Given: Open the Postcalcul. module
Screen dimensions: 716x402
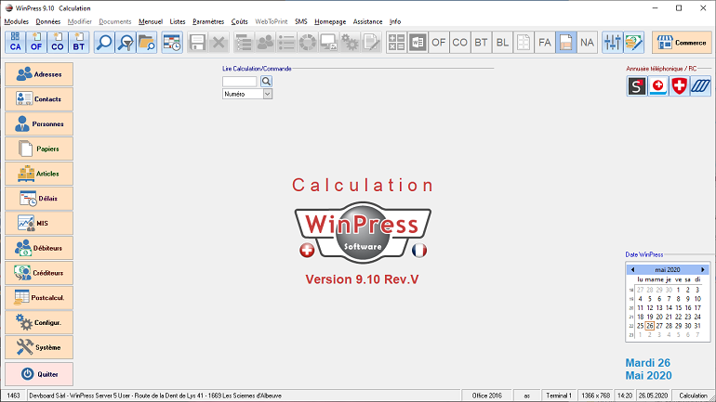Looking at the screenshot, I should [39, 298].
